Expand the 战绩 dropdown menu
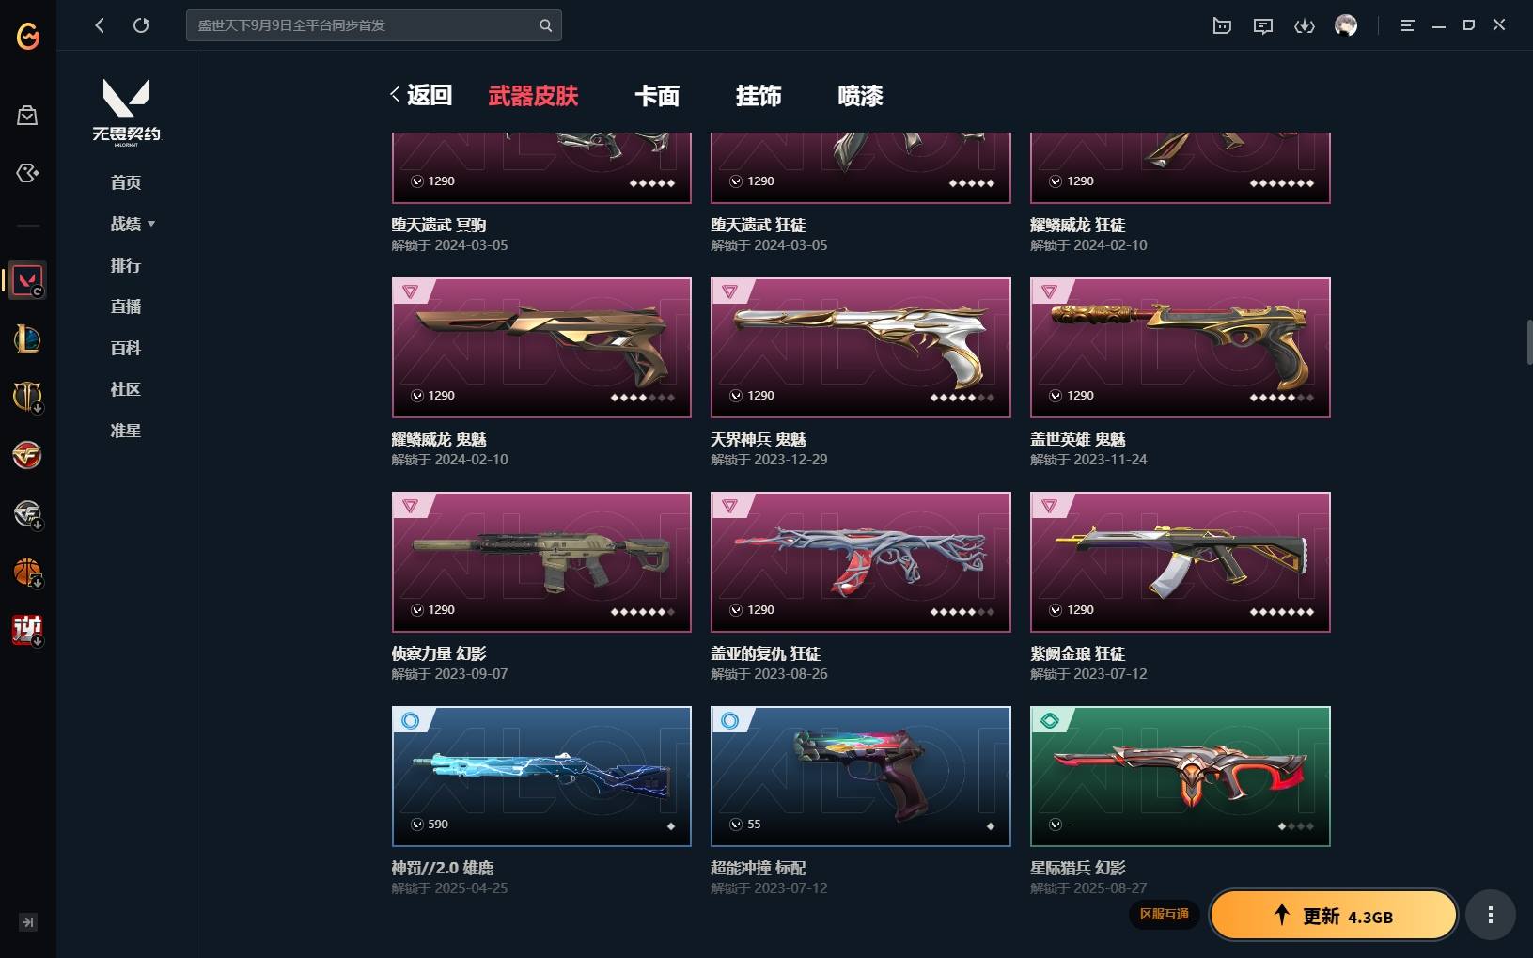The height and width of the screenshot is (958, 1533). 133,224
